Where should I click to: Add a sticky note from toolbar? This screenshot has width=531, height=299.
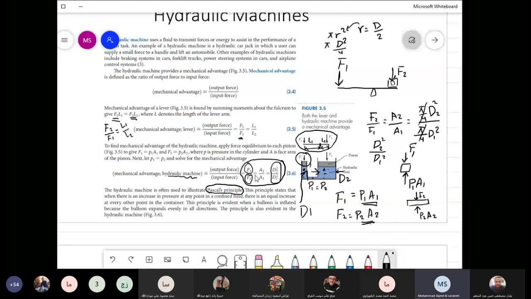pos(185,260)
